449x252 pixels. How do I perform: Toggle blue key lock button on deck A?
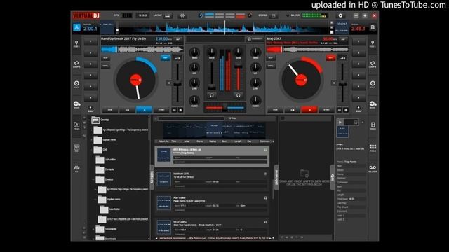click(x=166, y=57)
